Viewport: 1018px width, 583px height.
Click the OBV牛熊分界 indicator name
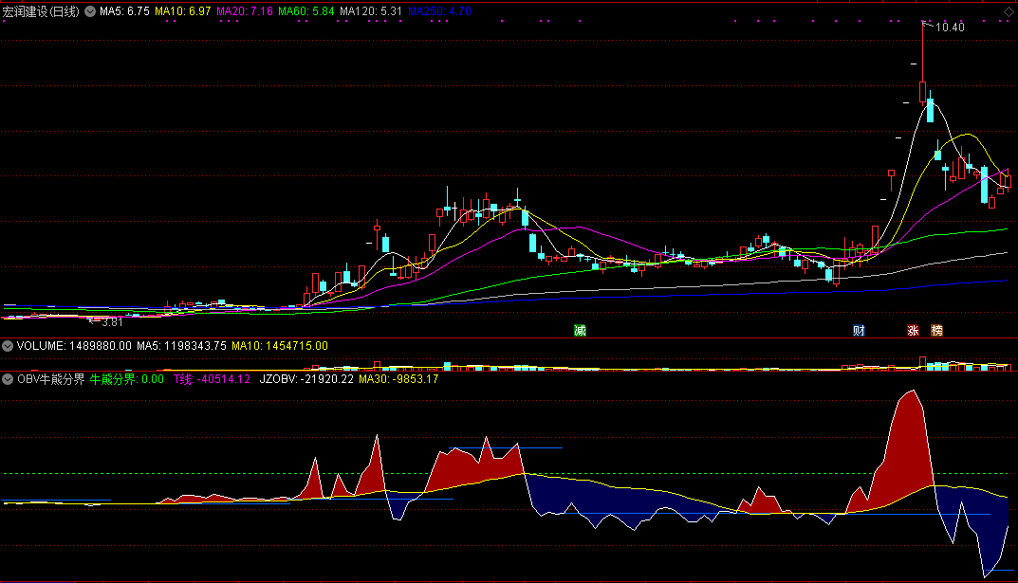click(x=51, y=379)
